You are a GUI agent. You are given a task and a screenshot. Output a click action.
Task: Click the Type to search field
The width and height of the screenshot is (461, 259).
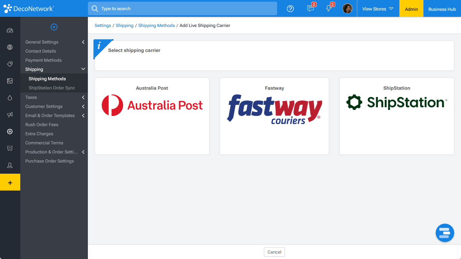(183, 8)
